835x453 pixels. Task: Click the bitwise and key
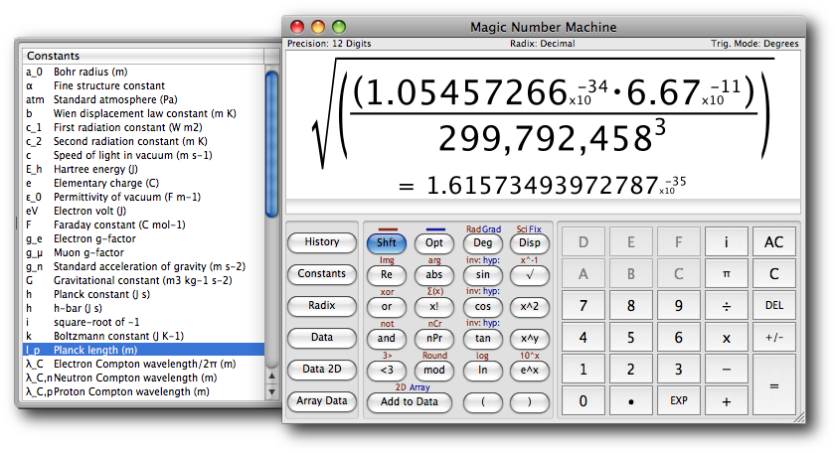(387, 338)
